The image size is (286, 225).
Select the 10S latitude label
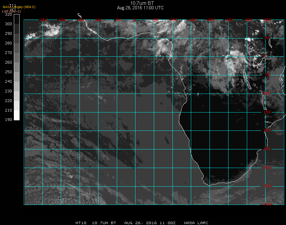pos(266,93)
